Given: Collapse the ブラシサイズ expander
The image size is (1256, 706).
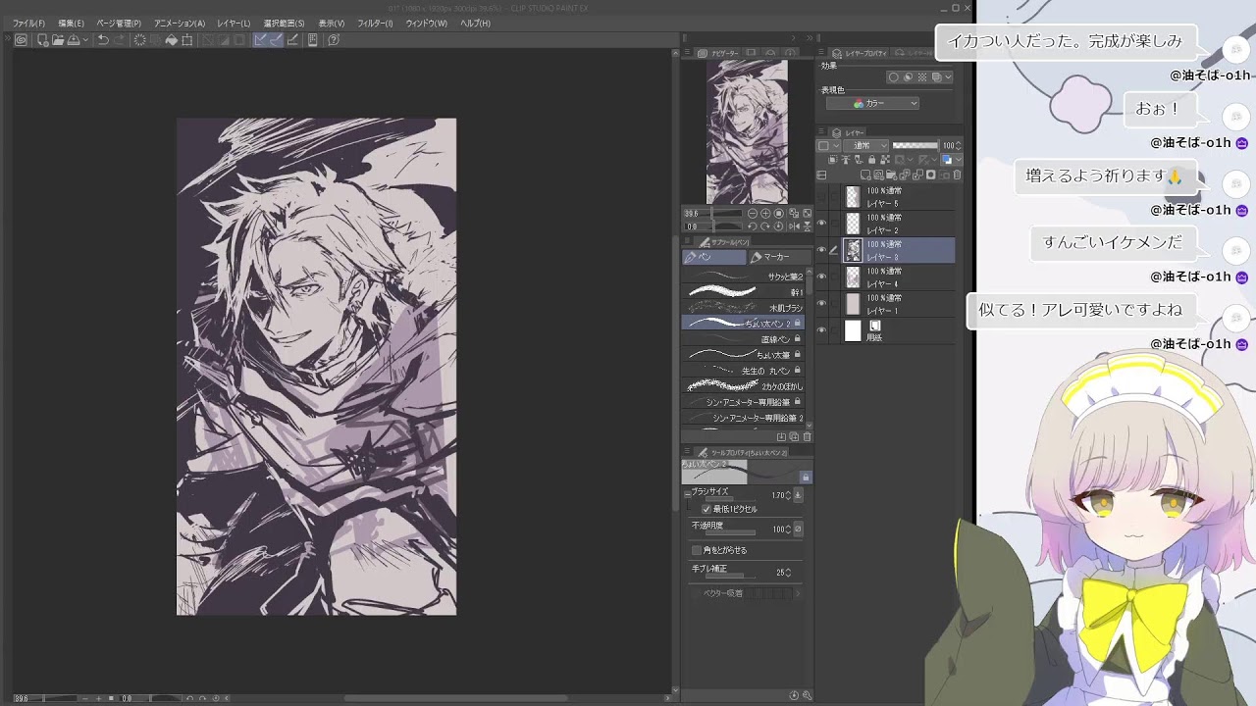Looking at the screenshot, I should coord(688,495).
